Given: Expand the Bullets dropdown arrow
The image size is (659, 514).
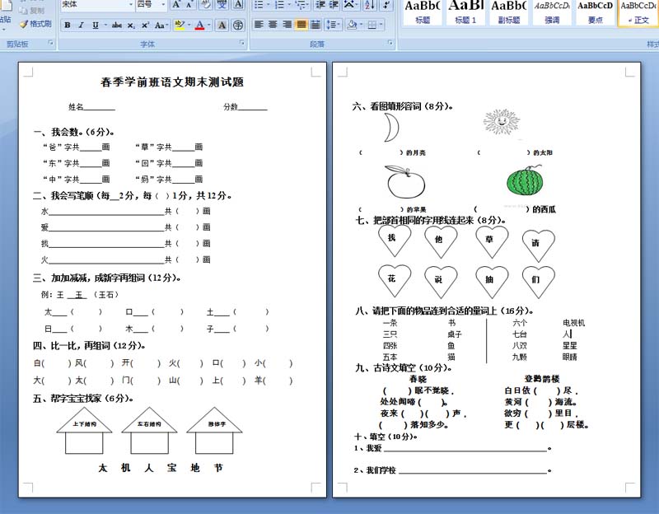Looking at the screenshot, I should [269, 5].
